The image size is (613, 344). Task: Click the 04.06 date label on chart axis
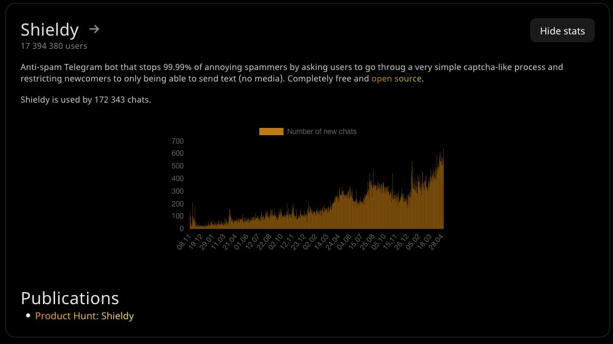click(345, 242)
